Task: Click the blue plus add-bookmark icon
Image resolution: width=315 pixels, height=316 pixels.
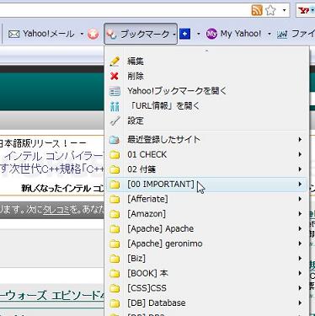Action: click(x=184, y=34)
